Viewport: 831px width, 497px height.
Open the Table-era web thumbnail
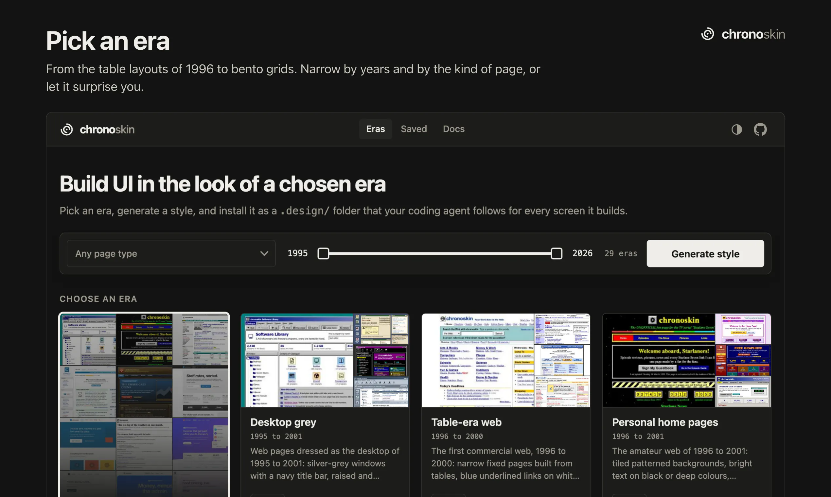click(x=506, y=360)
